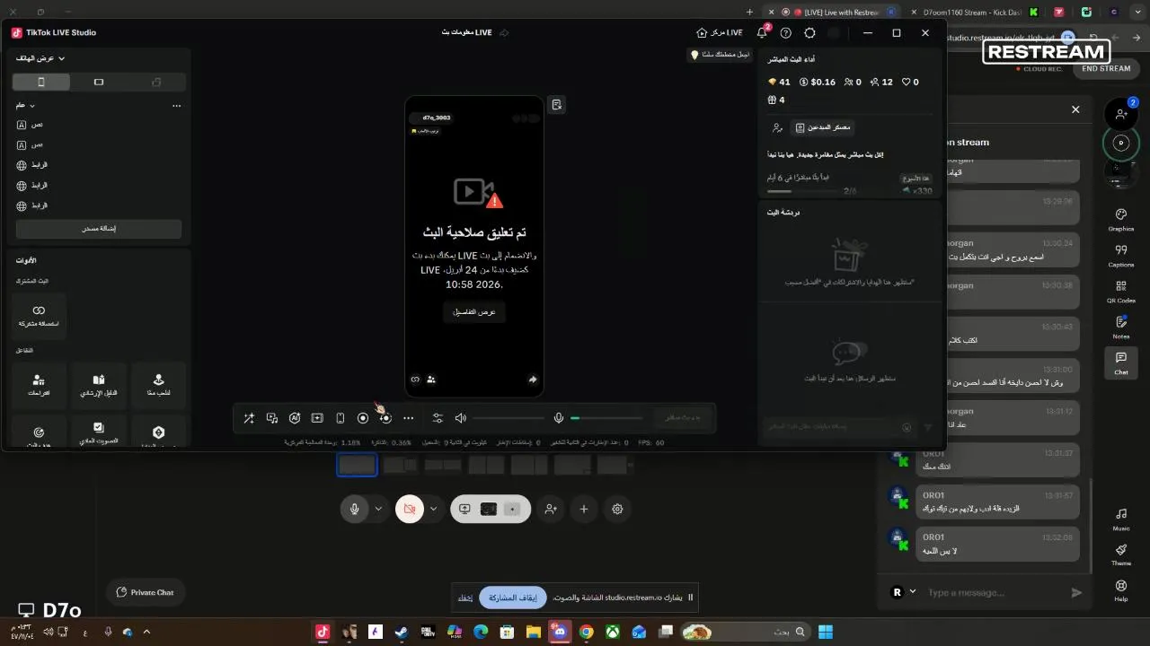Open the QR Codes panel in Restream

(1121, 292)
